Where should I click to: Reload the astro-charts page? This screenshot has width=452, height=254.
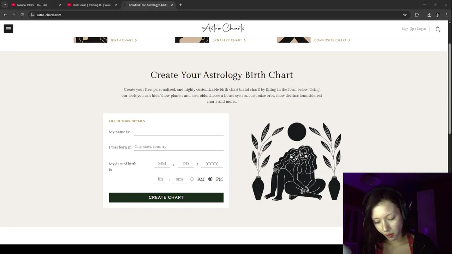[x=22, y=15]
